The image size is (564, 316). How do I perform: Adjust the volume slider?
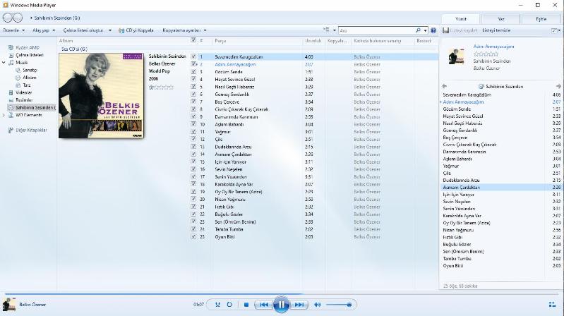(x=340, y=305)
